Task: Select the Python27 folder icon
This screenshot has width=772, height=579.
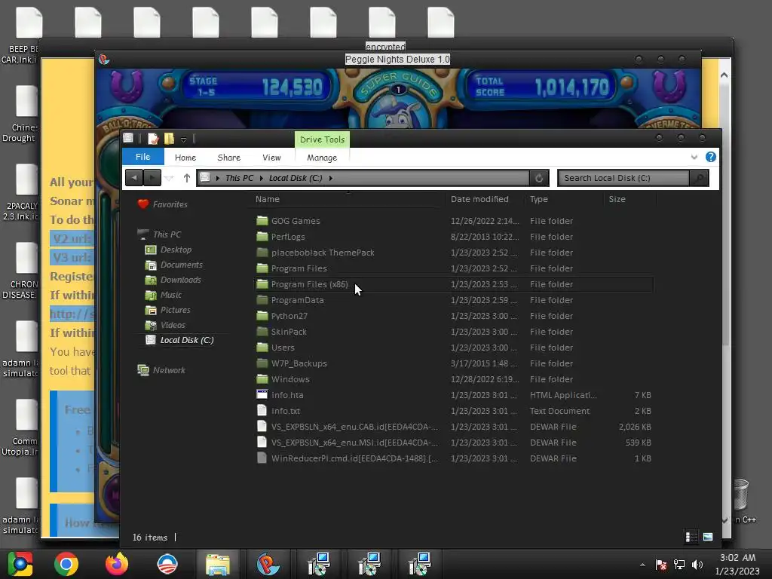Action: click(x=262, y=316)
